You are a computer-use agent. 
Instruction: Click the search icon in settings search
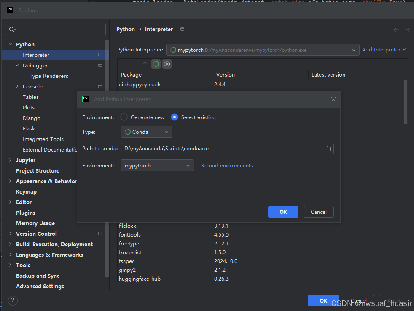tap(12, 29)
